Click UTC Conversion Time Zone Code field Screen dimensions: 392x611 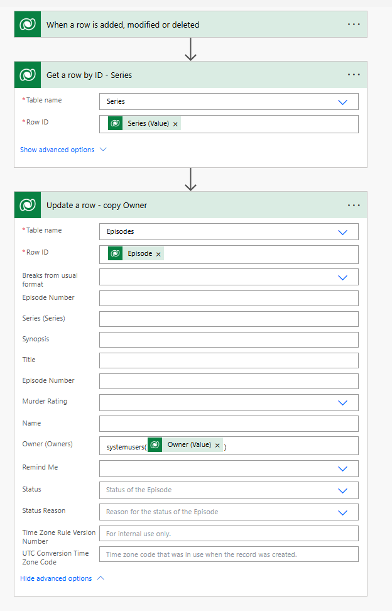(229, 554)
